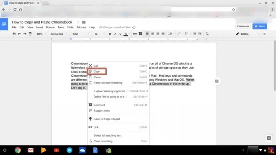Click the move to folder icon

[x=84, y=22]
